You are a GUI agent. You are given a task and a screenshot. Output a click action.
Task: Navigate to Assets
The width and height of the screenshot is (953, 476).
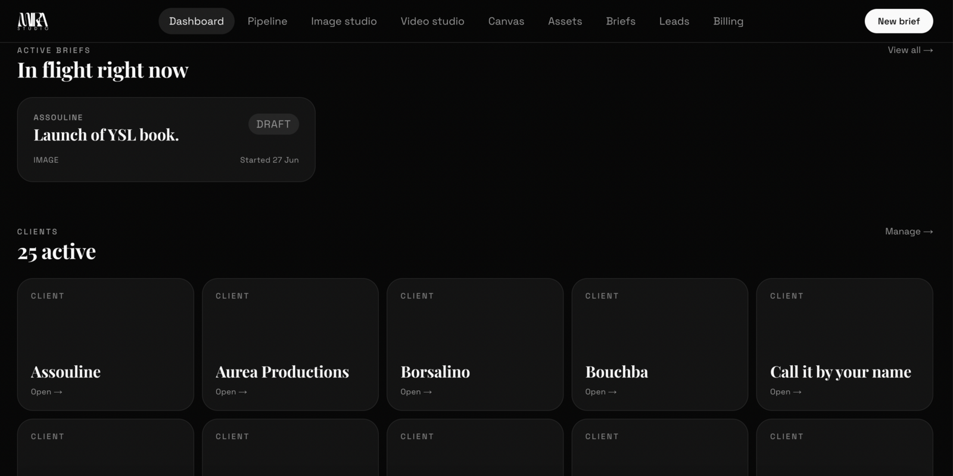tap(565, 21)
